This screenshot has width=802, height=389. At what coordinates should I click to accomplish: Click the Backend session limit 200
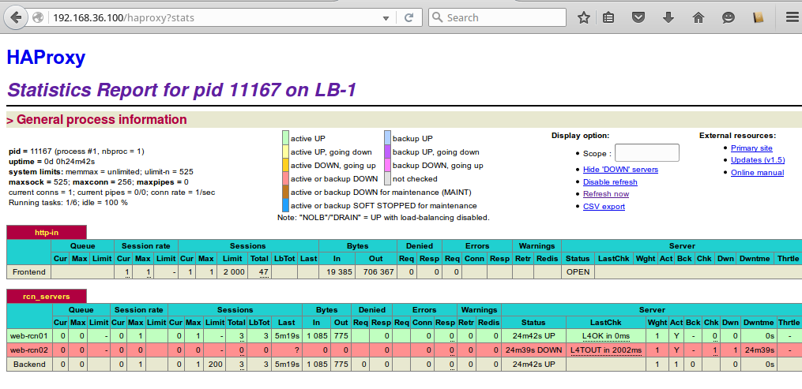tap(215, 365)
